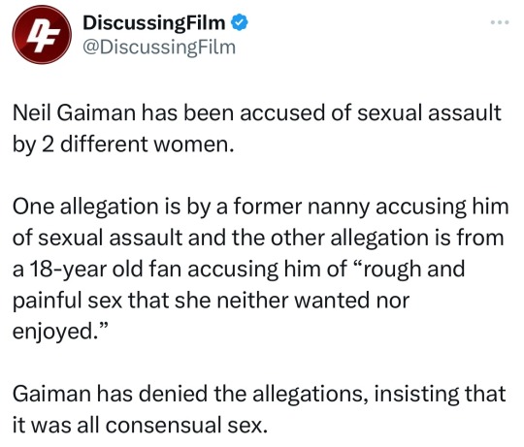
Task: Visit the @DiscussingFilm handle
Action: [x=159, y=48]
